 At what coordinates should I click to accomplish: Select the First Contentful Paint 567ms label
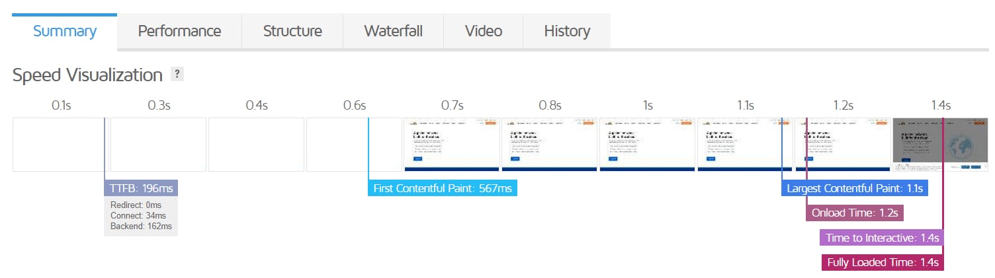(443, 188)
